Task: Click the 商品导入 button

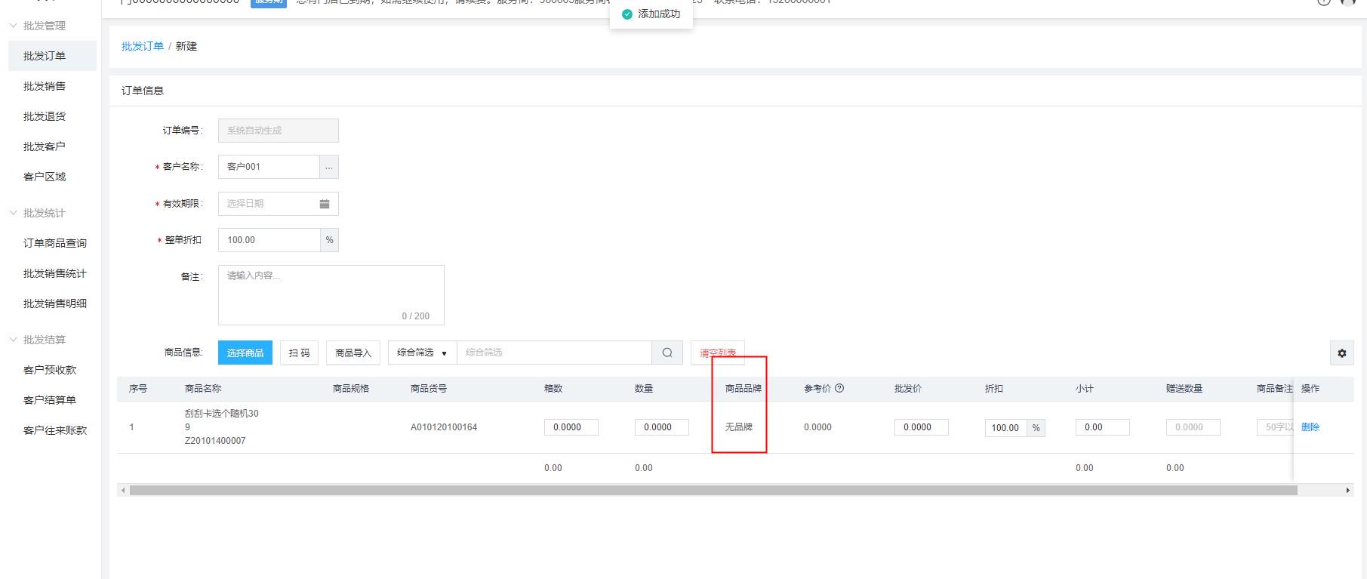Action: click(x=353, y=353)
